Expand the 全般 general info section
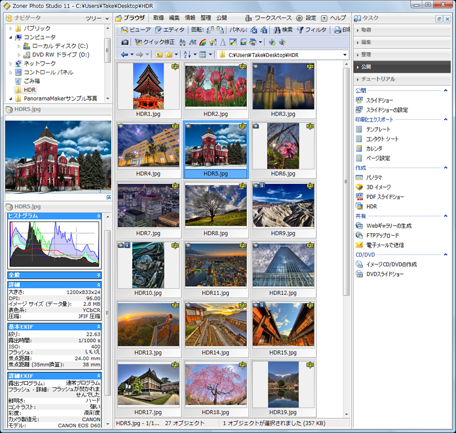The image size is (456, 433). click(x=99, y=275)
